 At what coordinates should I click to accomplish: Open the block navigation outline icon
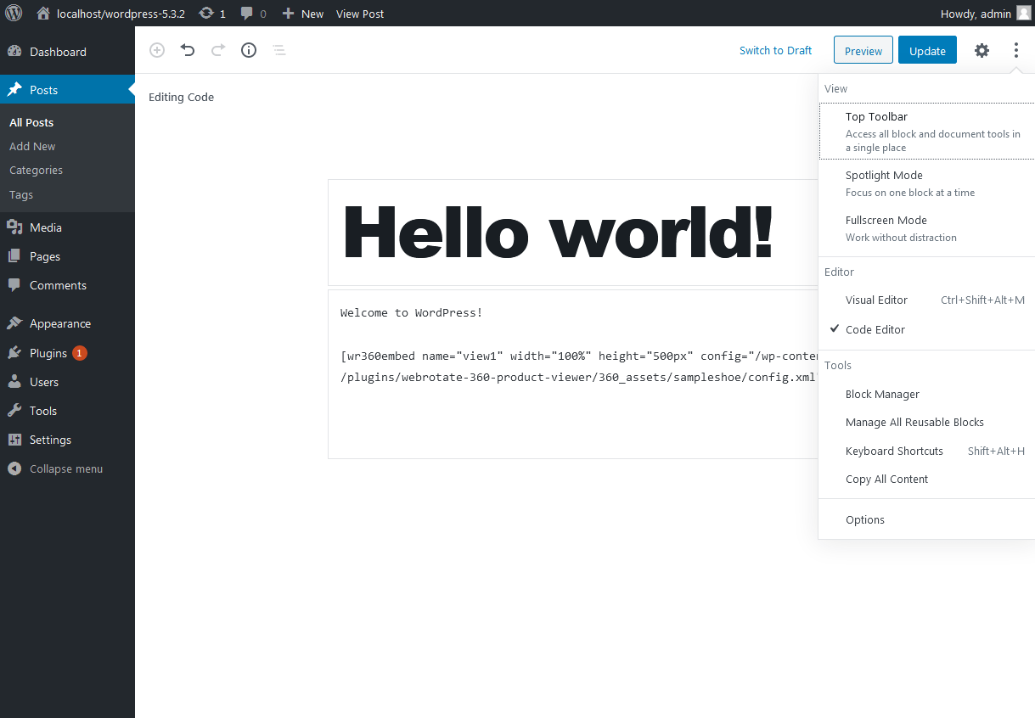click(x=278, y=50)
